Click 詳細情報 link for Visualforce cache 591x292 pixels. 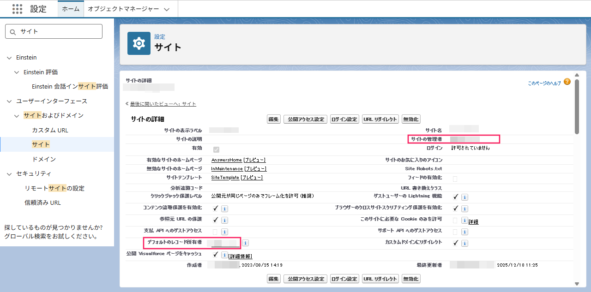pos(240,256)
